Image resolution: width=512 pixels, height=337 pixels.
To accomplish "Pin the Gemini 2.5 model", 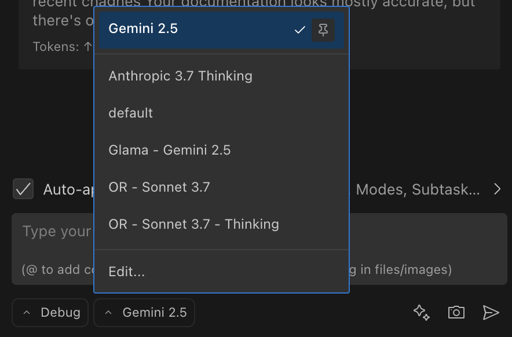I will (323, 30).
